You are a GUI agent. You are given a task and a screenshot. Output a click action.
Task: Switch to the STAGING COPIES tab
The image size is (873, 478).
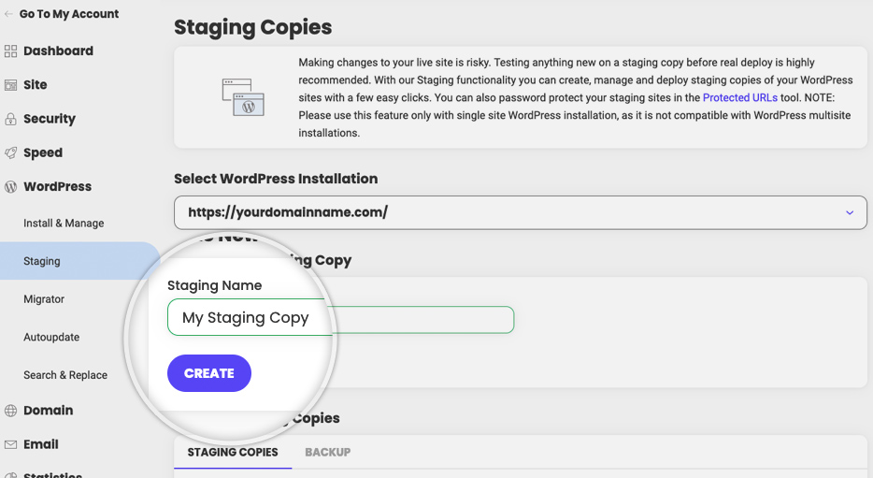tap(233, 453)
